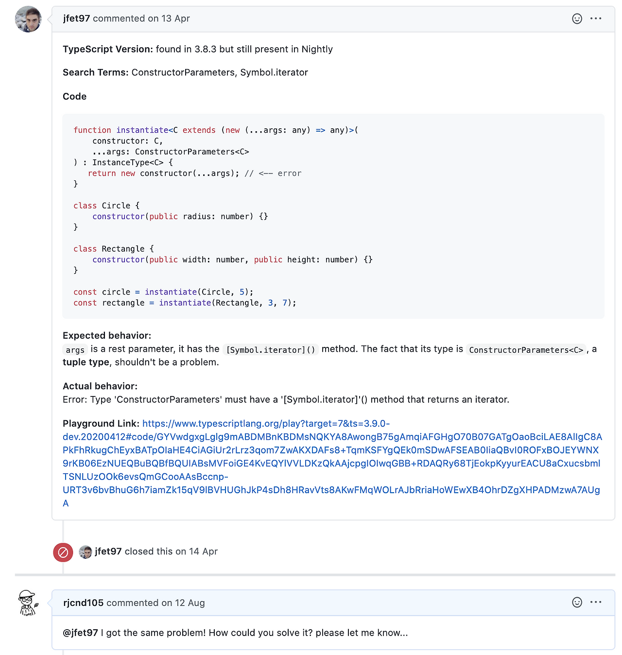Click the 'args' inline code snippet
The image size is (622, 655).
point(75,350)
